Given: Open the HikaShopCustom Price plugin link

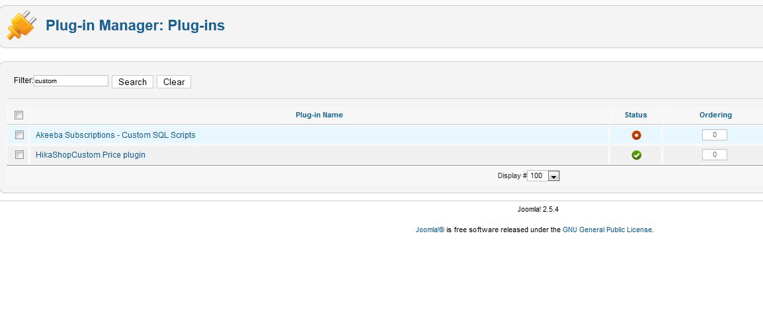Looking at the screenshot, I should pos(91,155).
